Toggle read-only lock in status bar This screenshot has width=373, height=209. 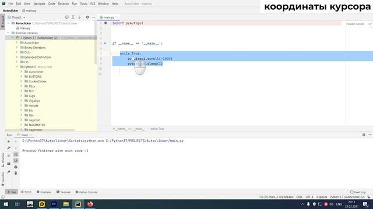[369, 197]
